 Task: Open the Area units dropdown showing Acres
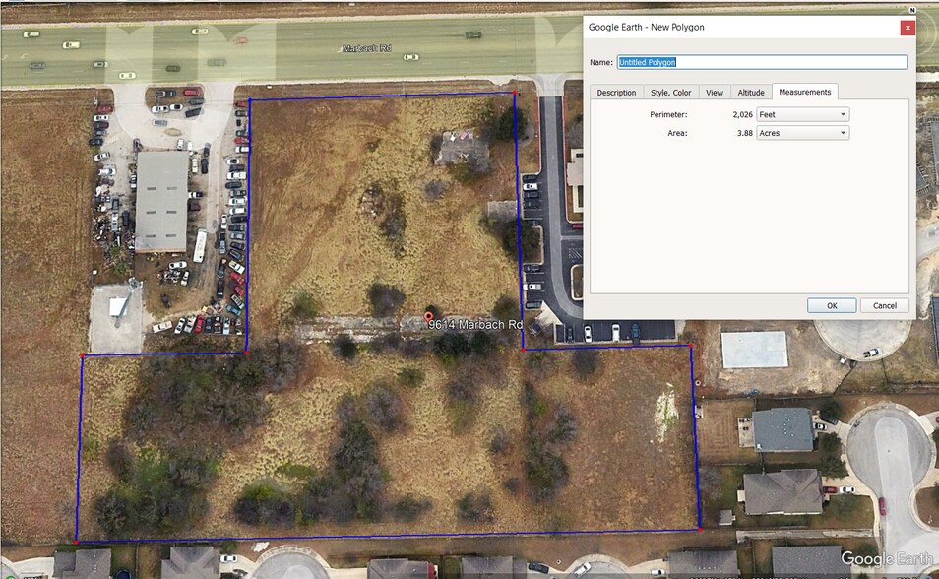(x=802, y=132)
